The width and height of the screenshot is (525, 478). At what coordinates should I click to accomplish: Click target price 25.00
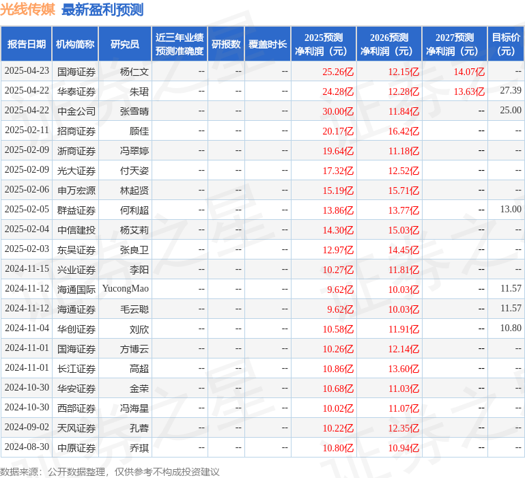tap(511, 110)
